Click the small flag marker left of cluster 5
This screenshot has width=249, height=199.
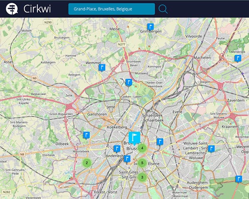pos(127,158)
